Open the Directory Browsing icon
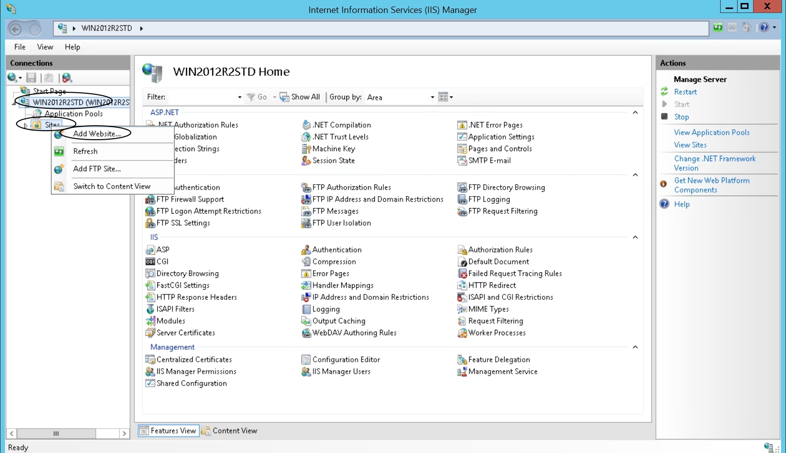 [150, 273]
